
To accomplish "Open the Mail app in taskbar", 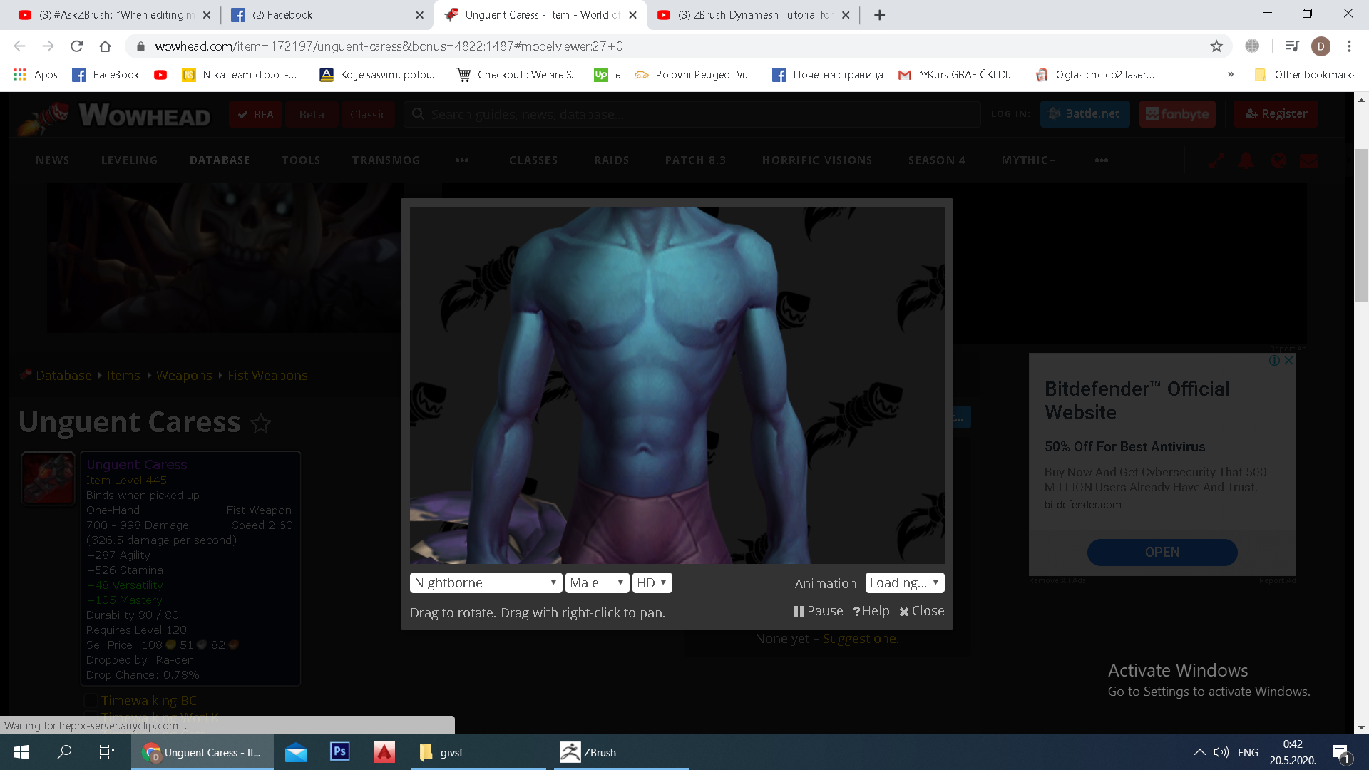I will tap(296, 752).
